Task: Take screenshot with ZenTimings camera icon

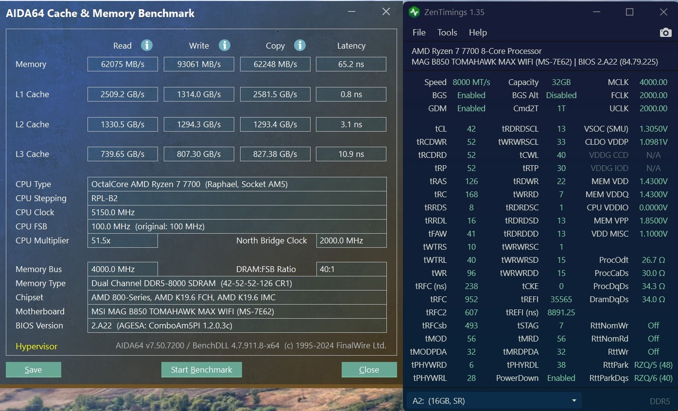Action: [x=665, y=33]
